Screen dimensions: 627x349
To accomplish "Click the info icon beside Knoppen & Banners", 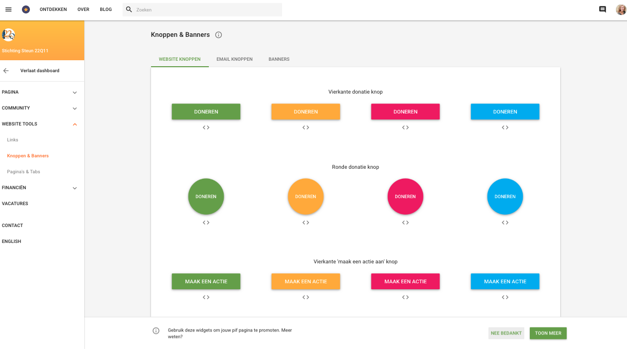I will click(x=218, y=35).
